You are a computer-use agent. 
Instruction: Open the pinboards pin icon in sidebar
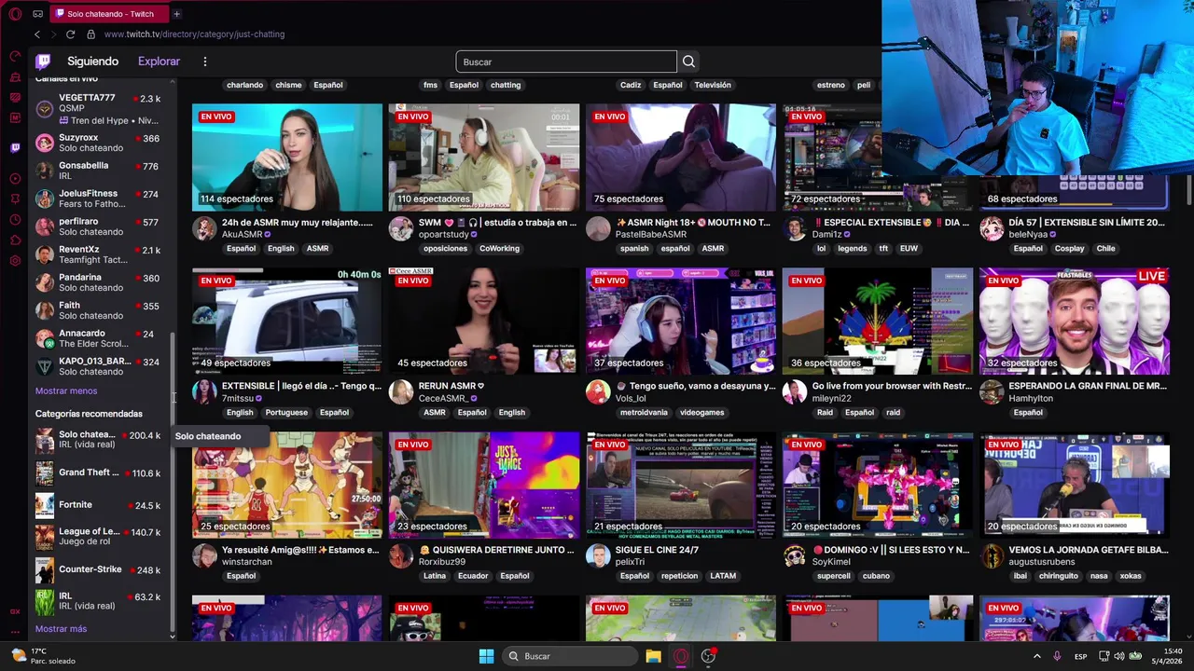(15, 199)
